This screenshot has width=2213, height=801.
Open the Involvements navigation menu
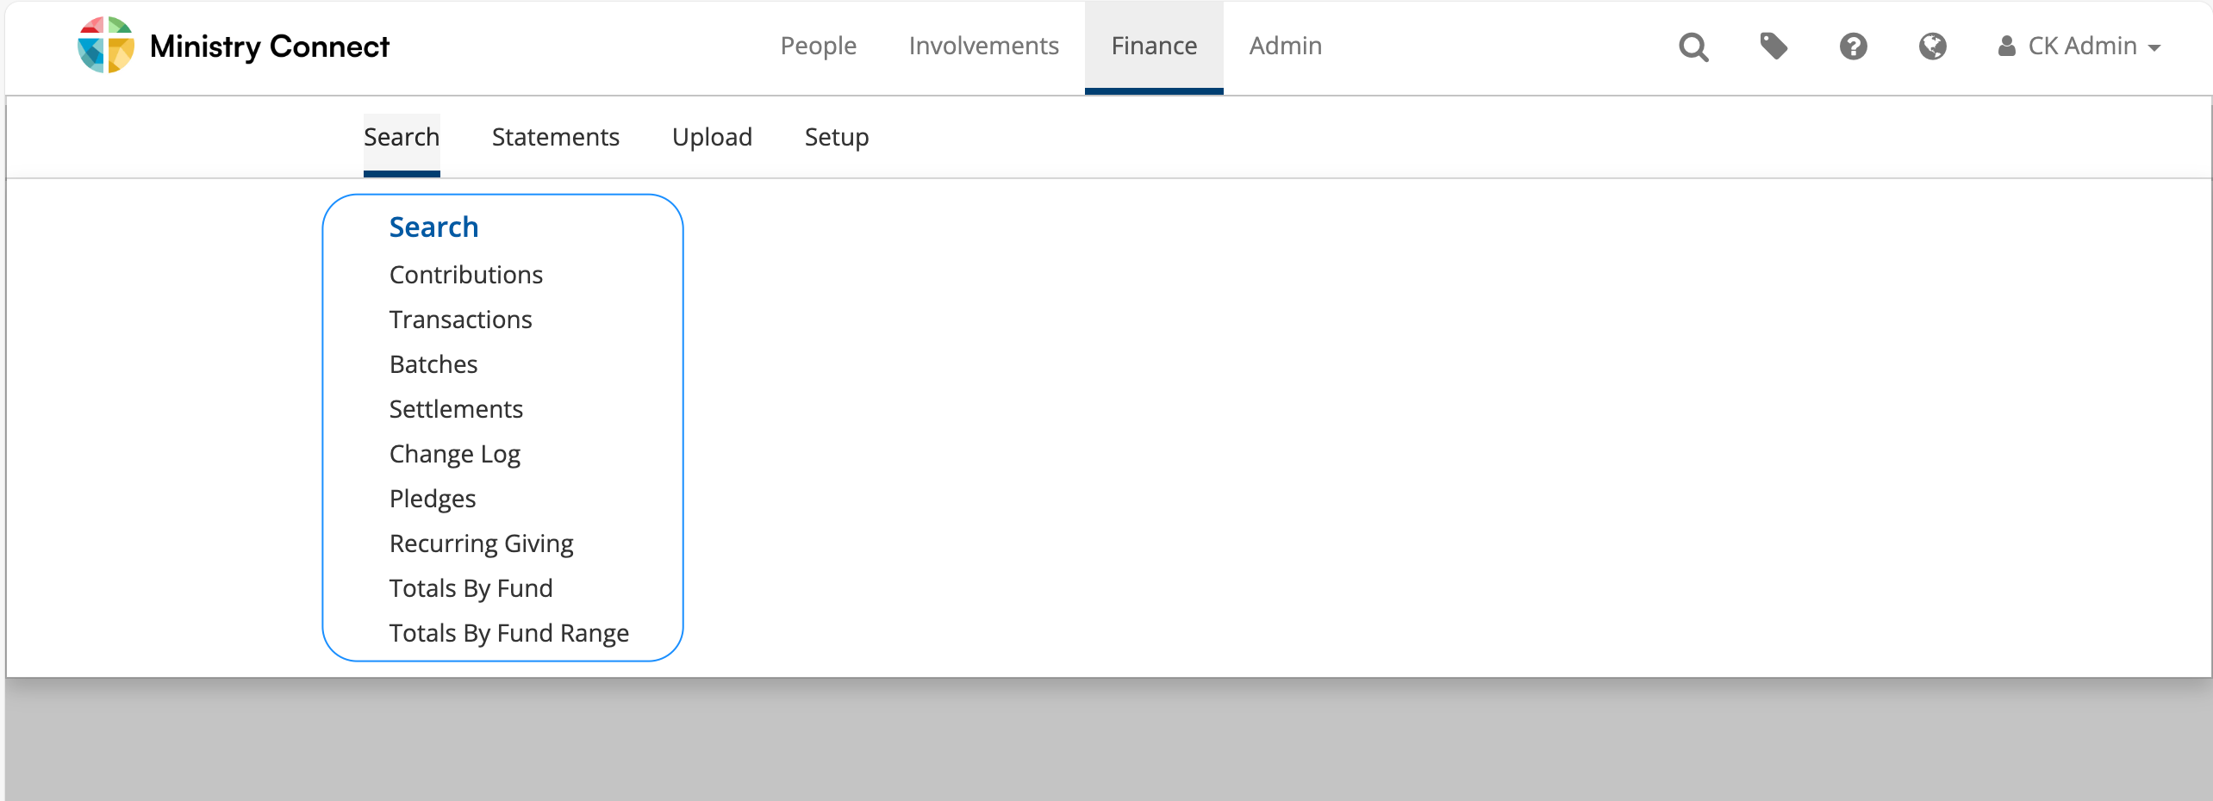983,46
